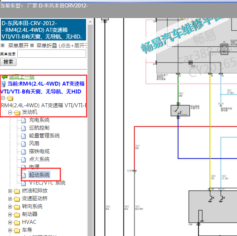The image size is (237, 236).
Task: Click the 转向系统 folder icon
Action: click(17, 207)
